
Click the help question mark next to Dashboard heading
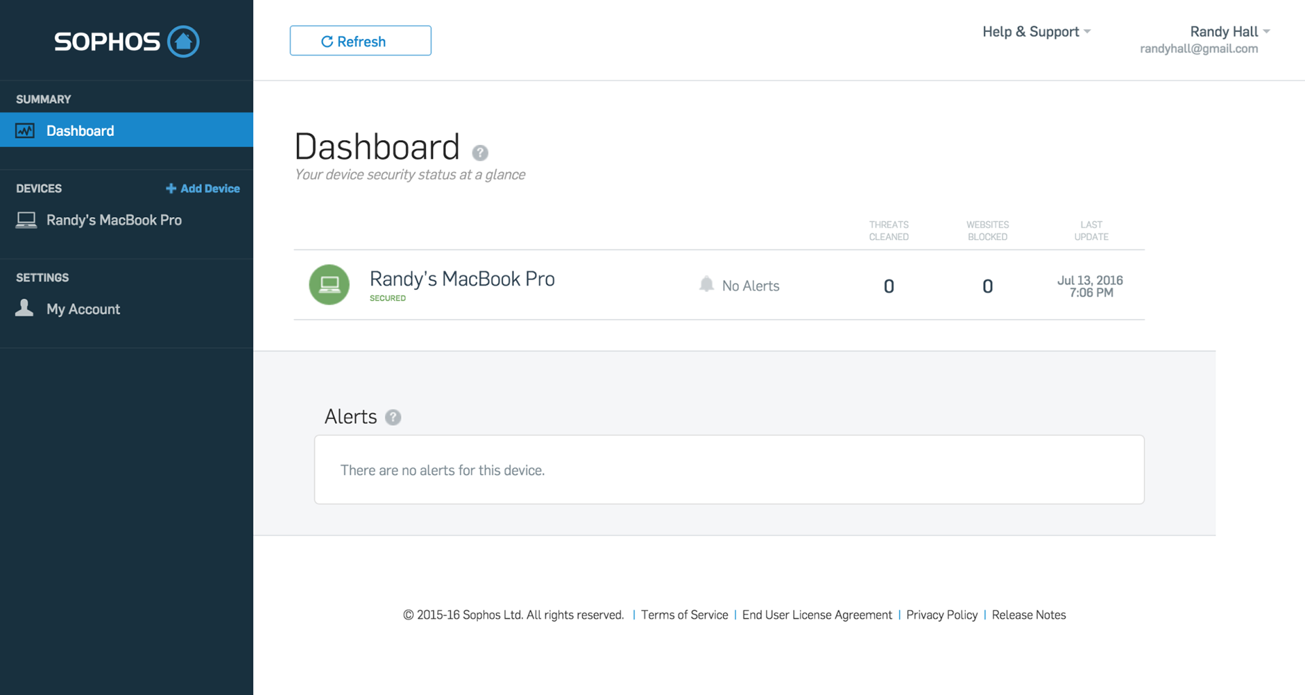pos(480,152)
